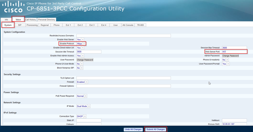The width and height of the screenshot is (253, 132).
Task: Click Undo All Changes button
Action: pos(133,129)
